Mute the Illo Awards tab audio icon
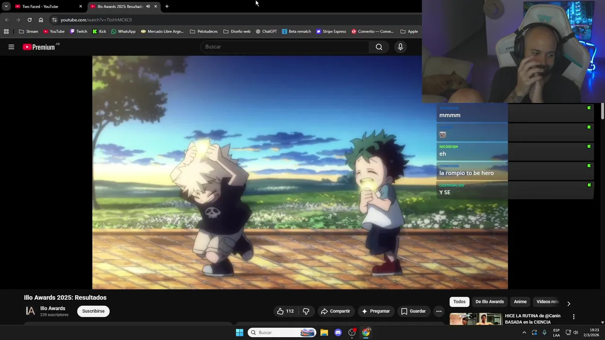 tap(148, 7)
